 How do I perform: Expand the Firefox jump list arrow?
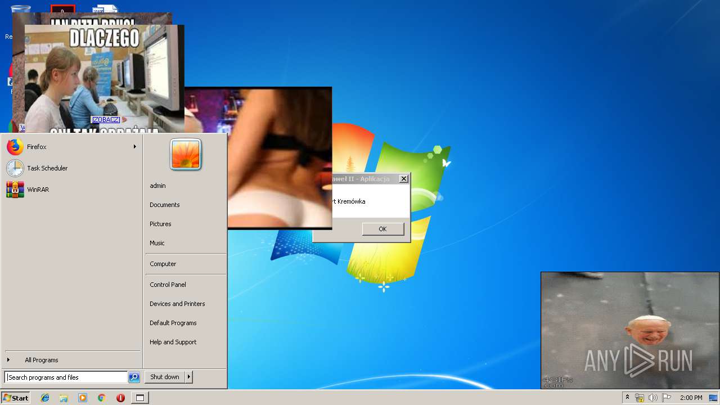pyautogui.click(x=135, y=147)
